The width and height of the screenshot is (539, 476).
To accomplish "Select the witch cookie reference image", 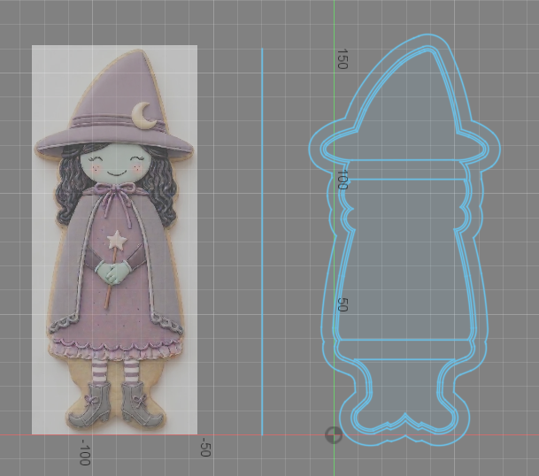I will coord(114,240).
